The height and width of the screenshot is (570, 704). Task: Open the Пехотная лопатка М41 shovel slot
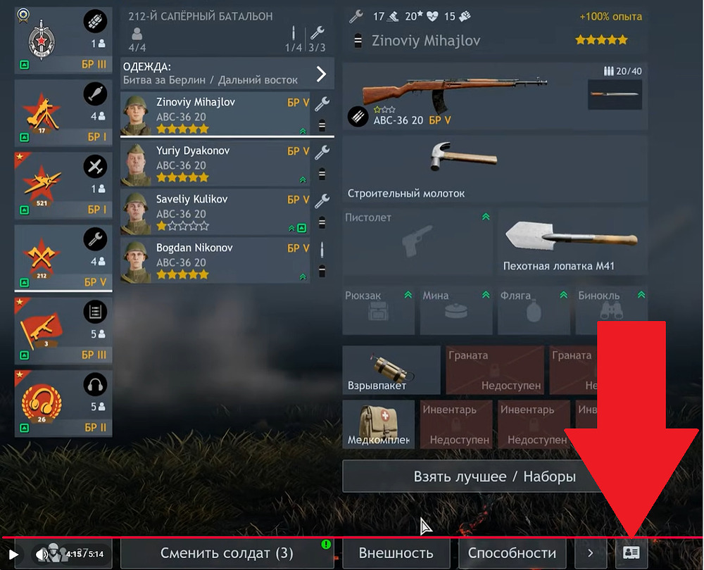(x=572, y=241)
